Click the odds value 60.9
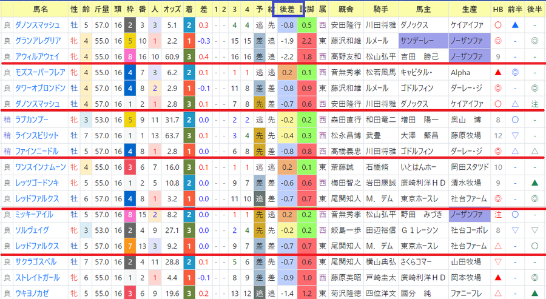546x299 pixels. 172,56
